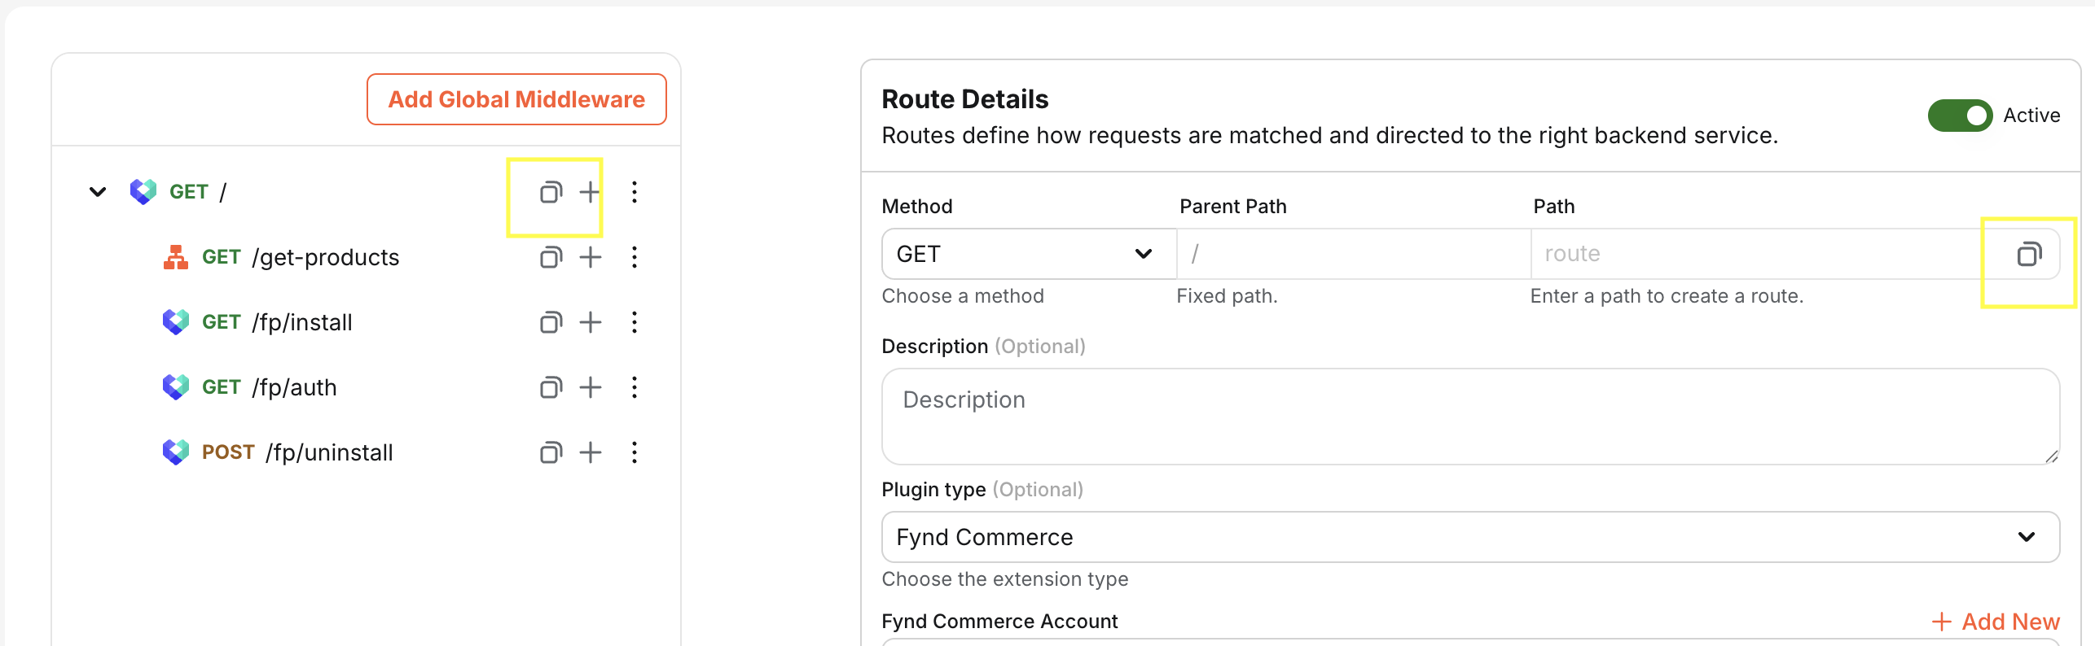The image size is (2095, 646).
Task: Click the Route Details heading
Action: tap(964, 99)
